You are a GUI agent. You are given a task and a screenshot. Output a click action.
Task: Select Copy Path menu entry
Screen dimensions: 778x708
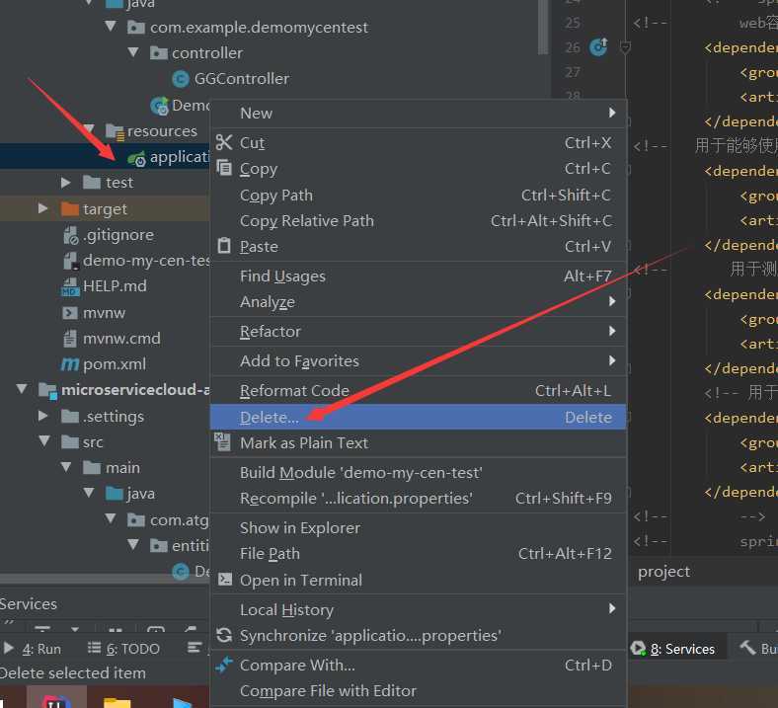[x=419, y=195]
